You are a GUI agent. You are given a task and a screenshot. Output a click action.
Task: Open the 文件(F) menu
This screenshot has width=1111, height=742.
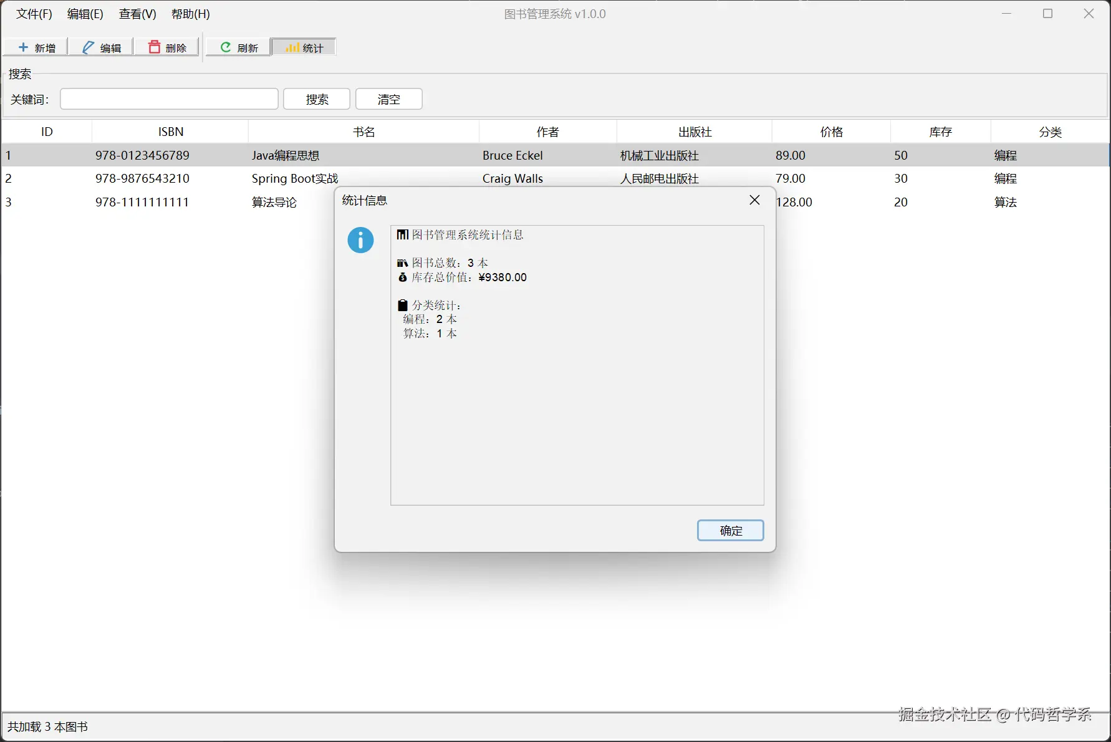coord(32,14)
